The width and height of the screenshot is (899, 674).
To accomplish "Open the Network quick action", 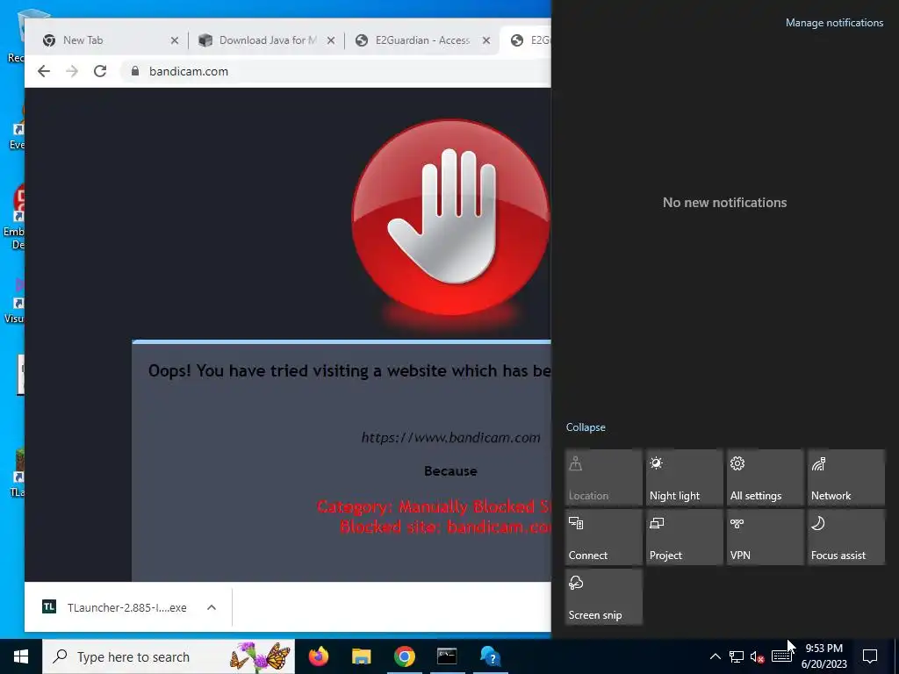I will click(846, 477).
